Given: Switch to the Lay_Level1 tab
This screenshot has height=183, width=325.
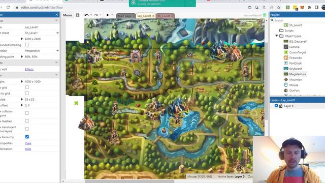Looking at the screenshot, I should (144, 16).
